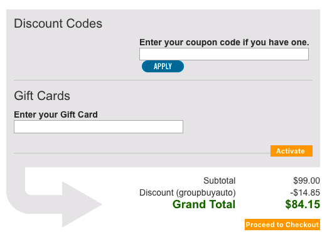327x239 pixels.
Task: Click the green Grand Total label
Action: coord(204,204)
